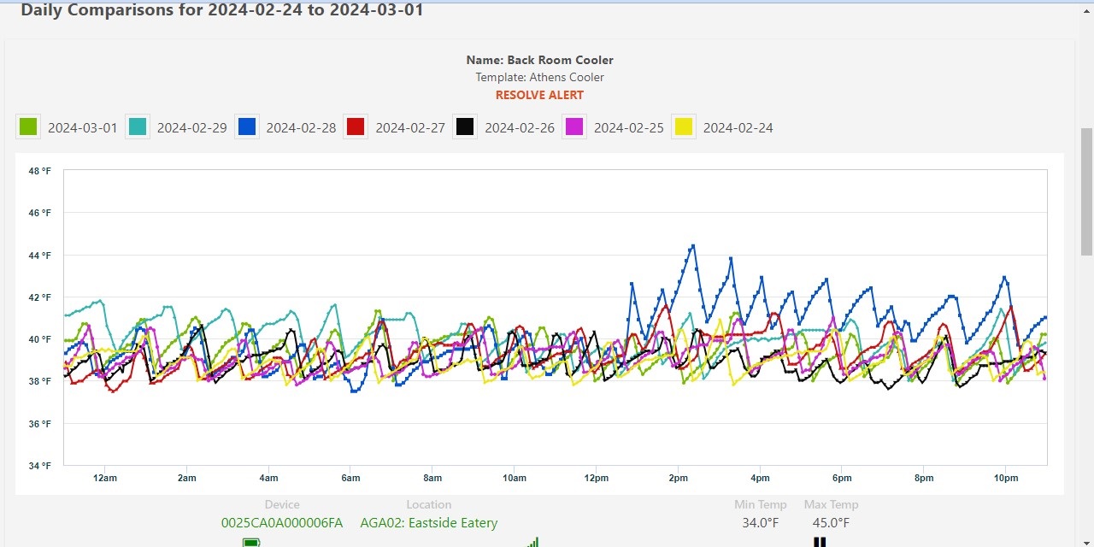This screenshot has height=547, width=1094.
Task: Click the Back Room Cooler name heading
Action: [x=539, y=60]
